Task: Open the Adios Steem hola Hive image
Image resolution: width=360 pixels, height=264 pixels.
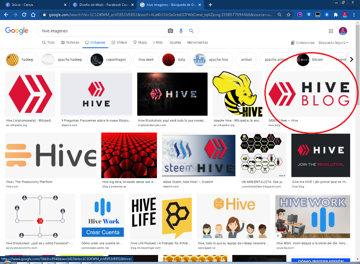Action: point(199,155)
